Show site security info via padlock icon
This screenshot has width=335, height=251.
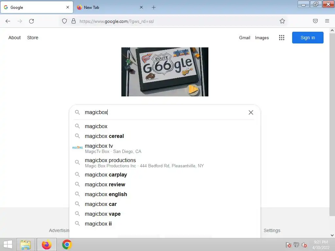[74, 21]
